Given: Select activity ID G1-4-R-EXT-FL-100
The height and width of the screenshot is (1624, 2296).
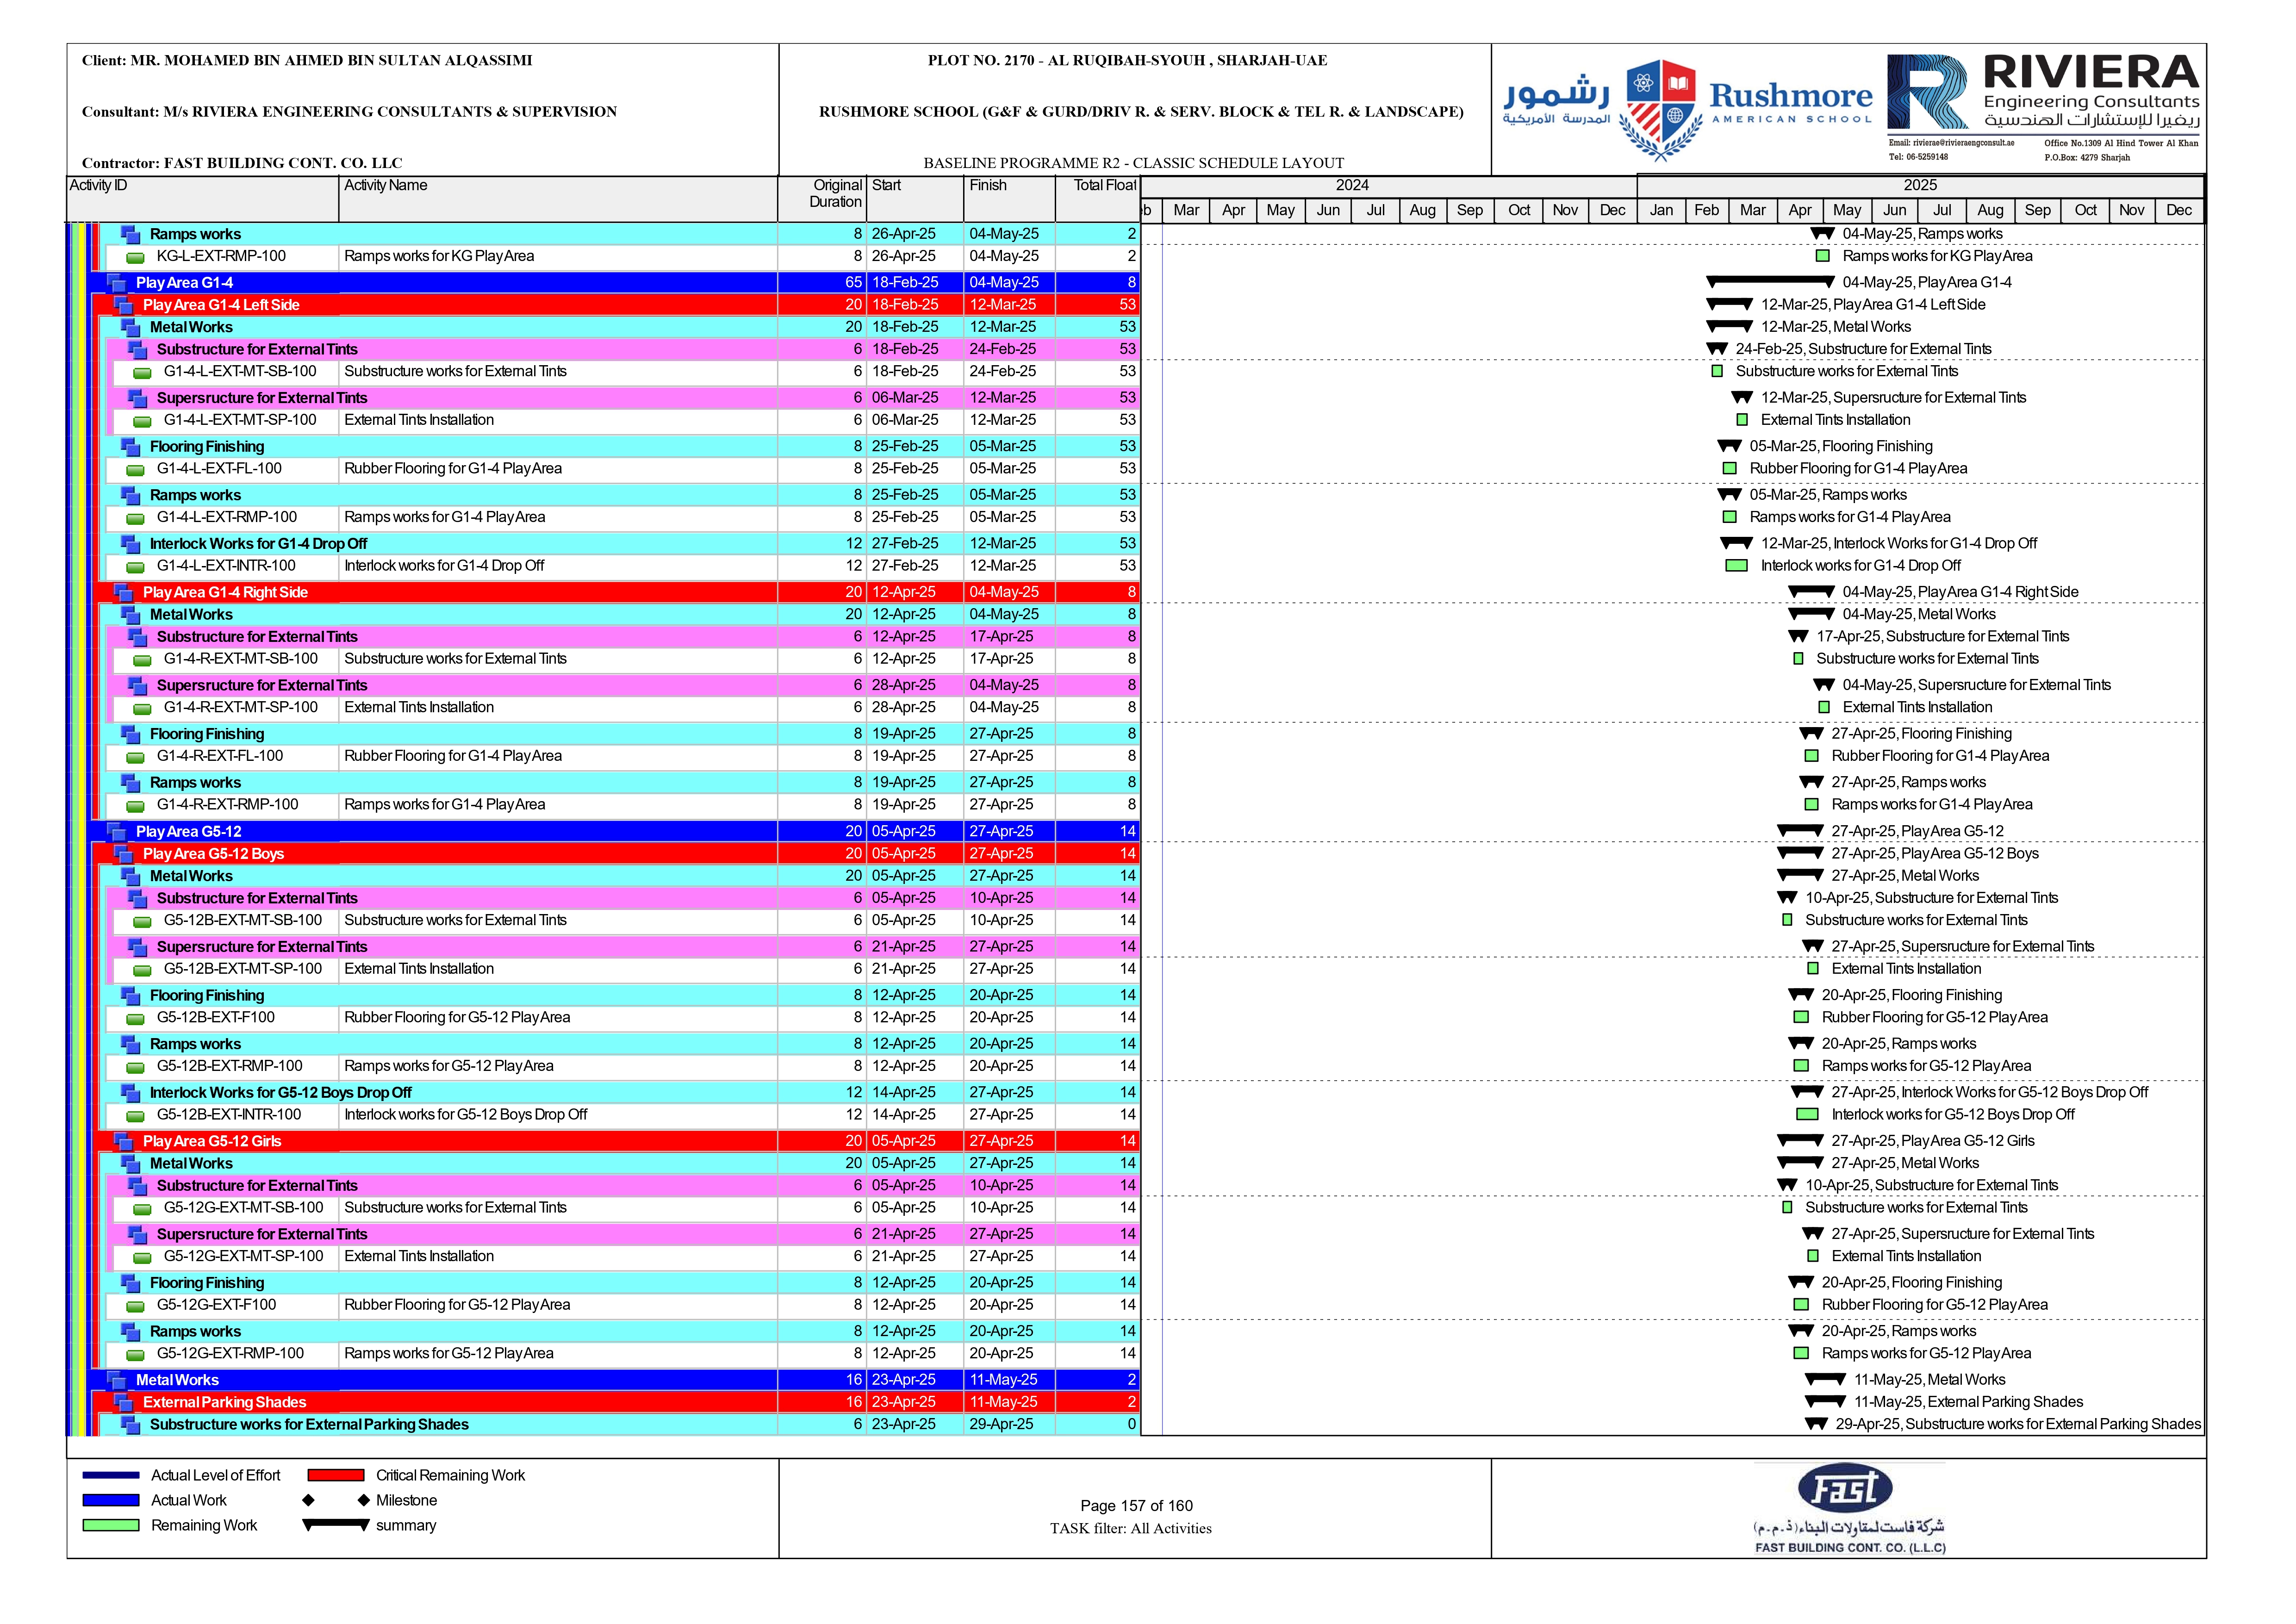Looking at the screenshot, I should tap(220, 757).
